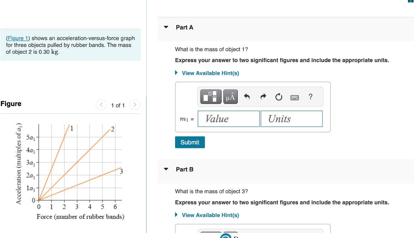The width and height of the screenshot is (414, 238).
Task: Undo the last answer edit
Action: [247, 96]
